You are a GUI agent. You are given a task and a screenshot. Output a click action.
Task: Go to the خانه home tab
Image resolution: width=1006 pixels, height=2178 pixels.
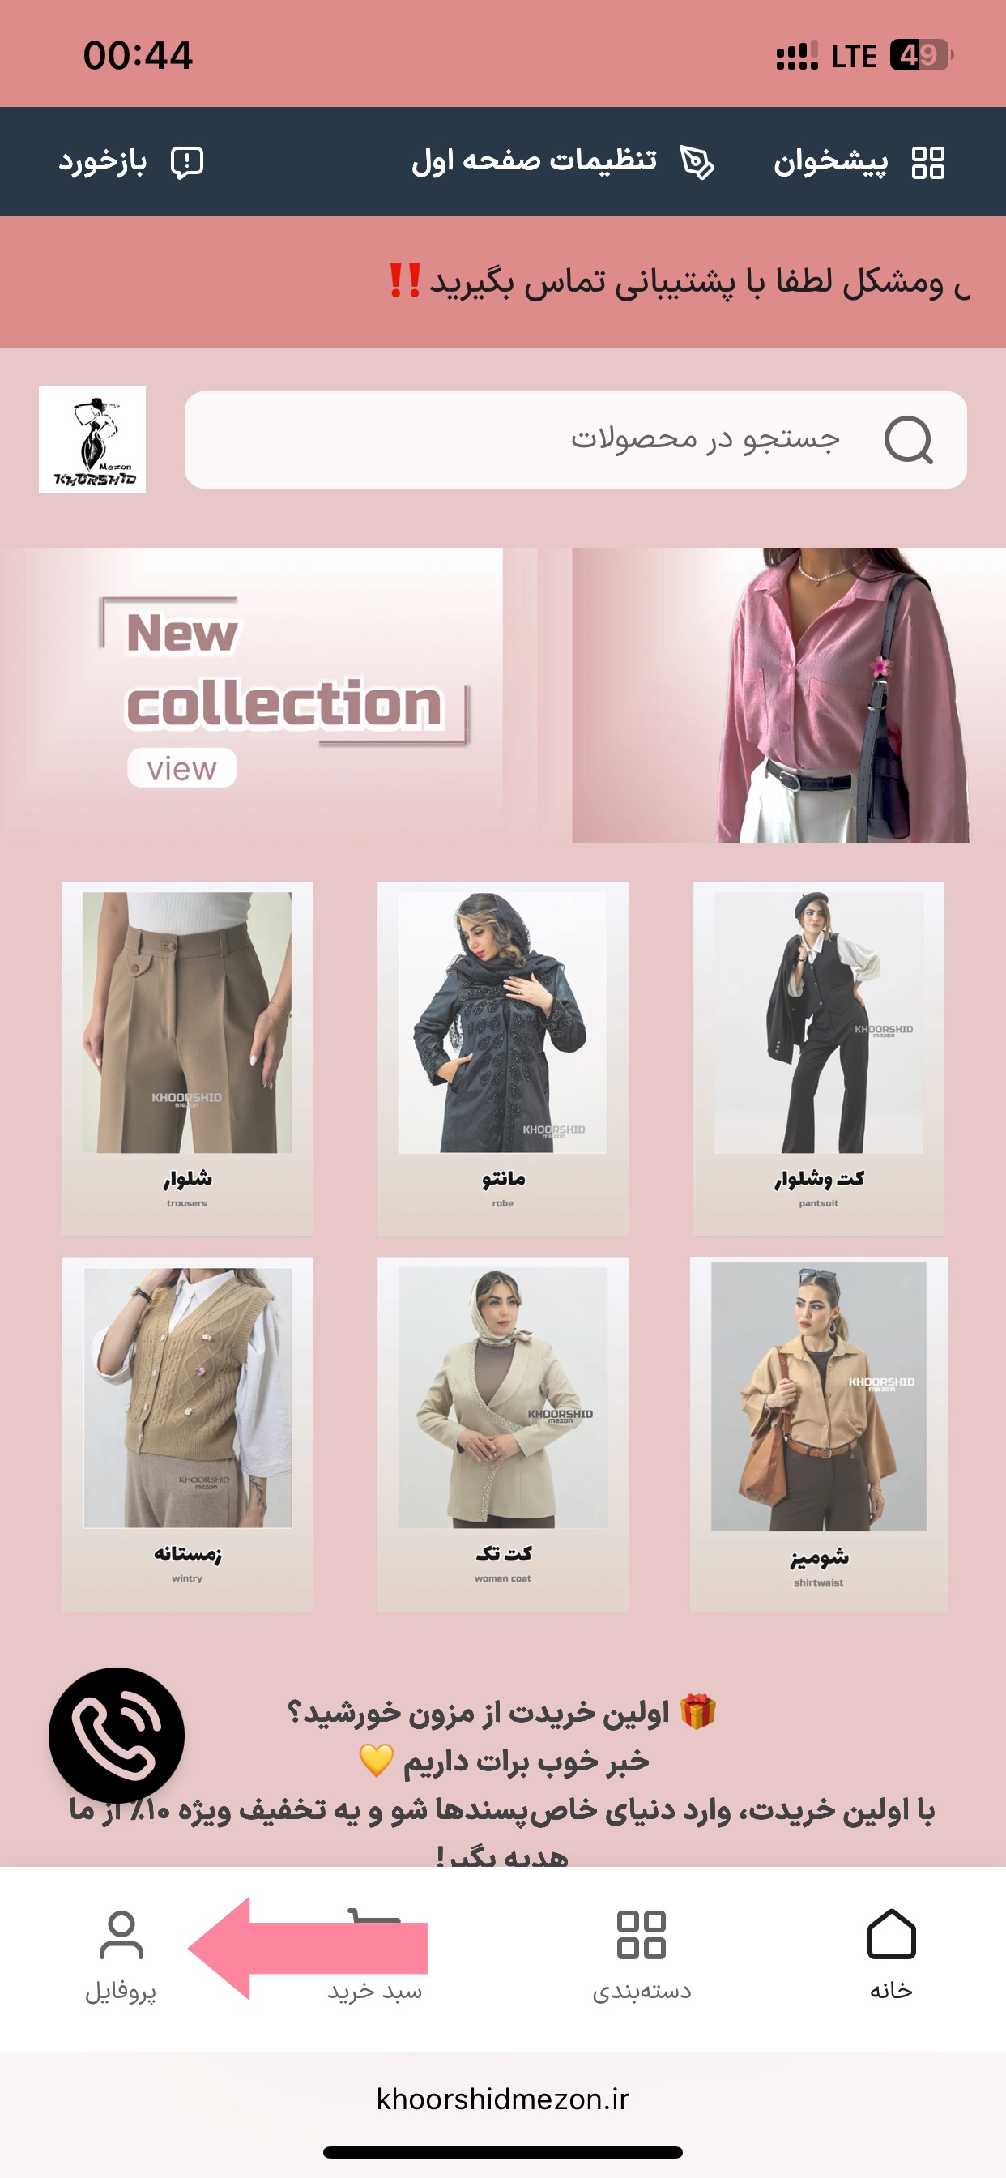[x=891, y=1956]
